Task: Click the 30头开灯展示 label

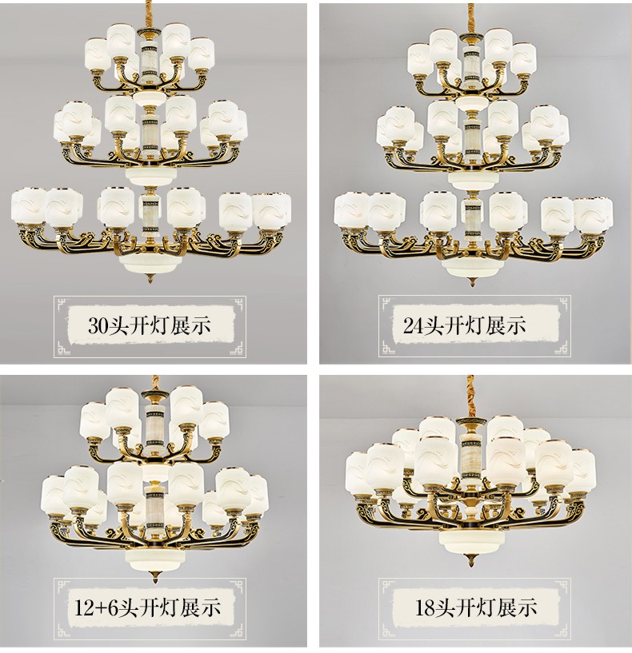Action: 150,326
